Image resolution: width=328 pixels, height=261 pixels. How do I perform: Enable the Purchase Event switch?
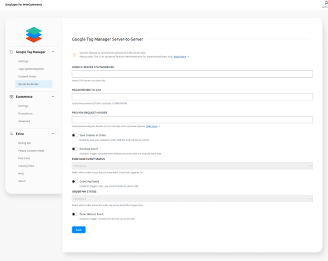coord(75,149)
